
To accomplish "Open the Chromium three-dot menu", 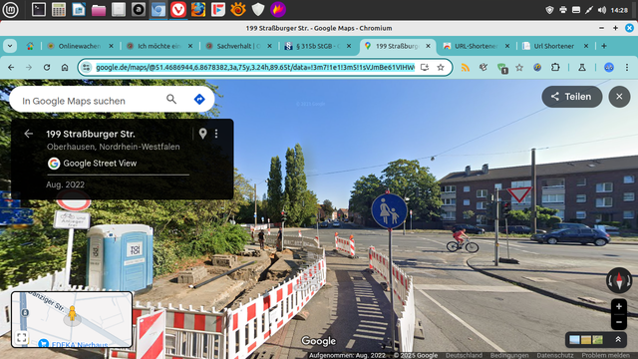I will (627, 67).
